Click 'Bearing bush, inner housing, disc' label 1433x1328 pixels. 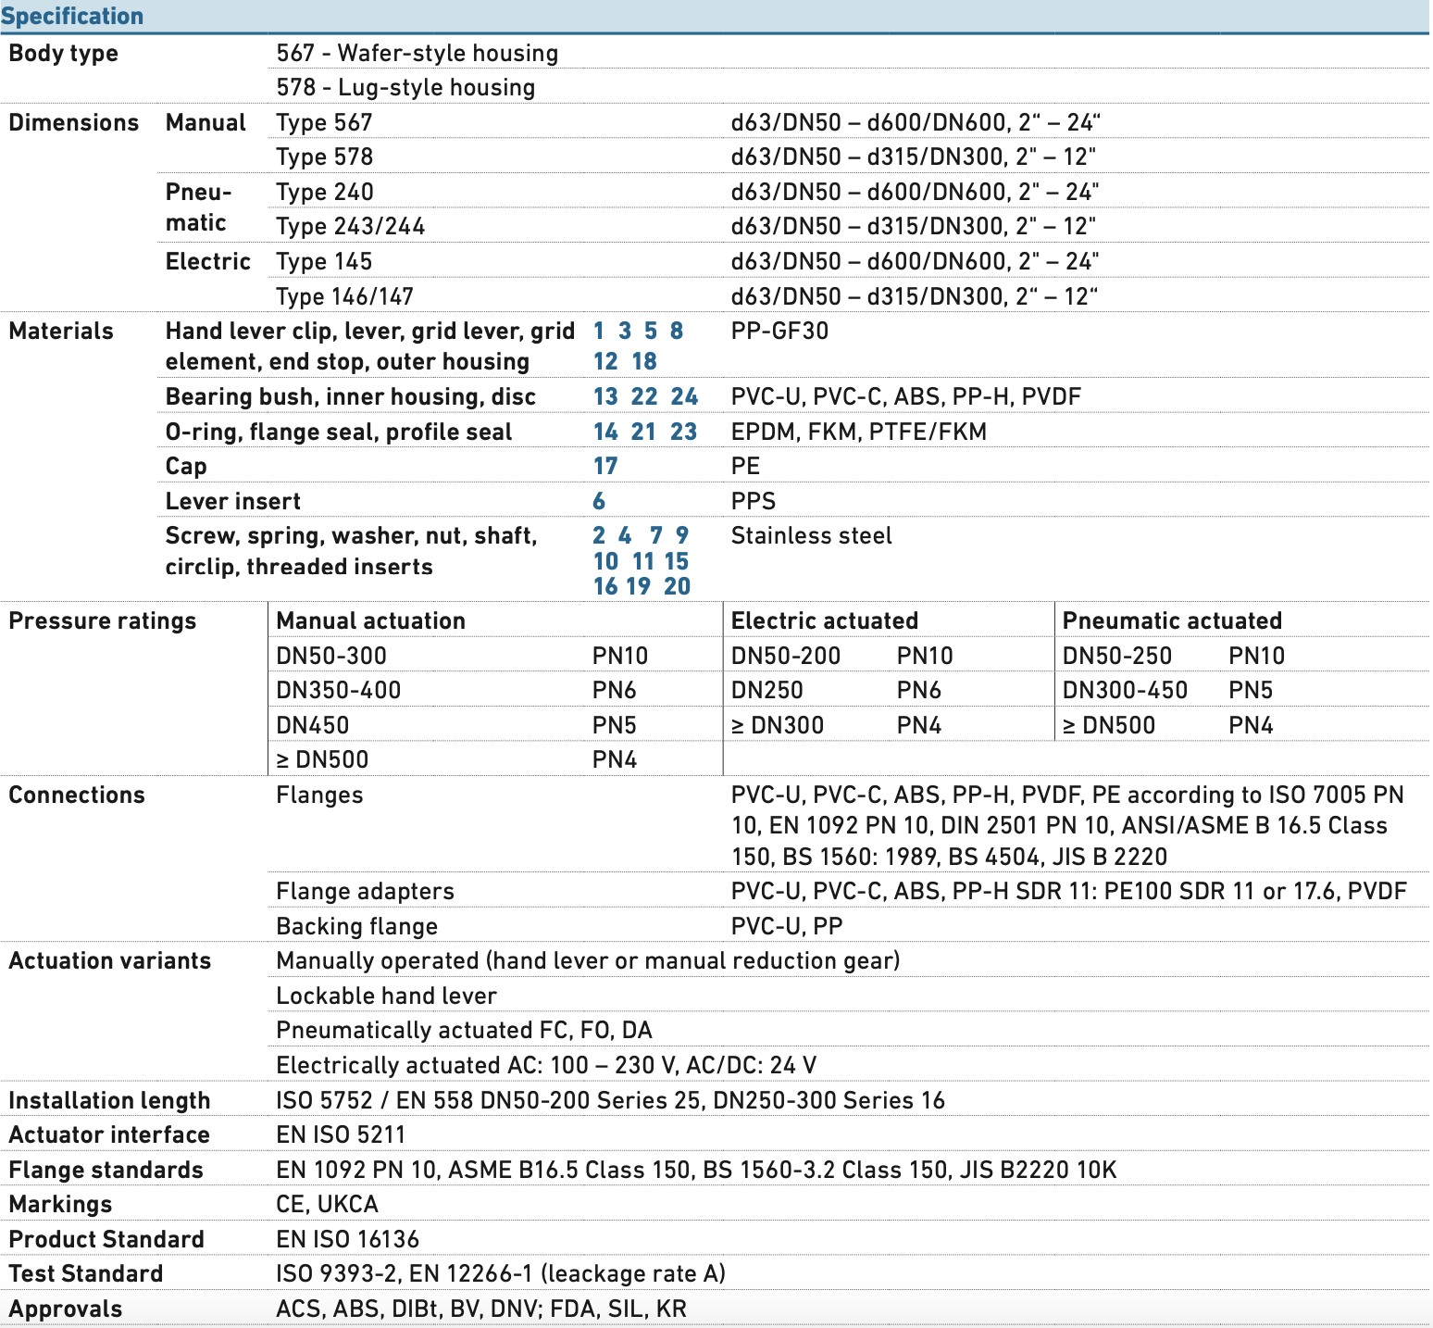351,396
